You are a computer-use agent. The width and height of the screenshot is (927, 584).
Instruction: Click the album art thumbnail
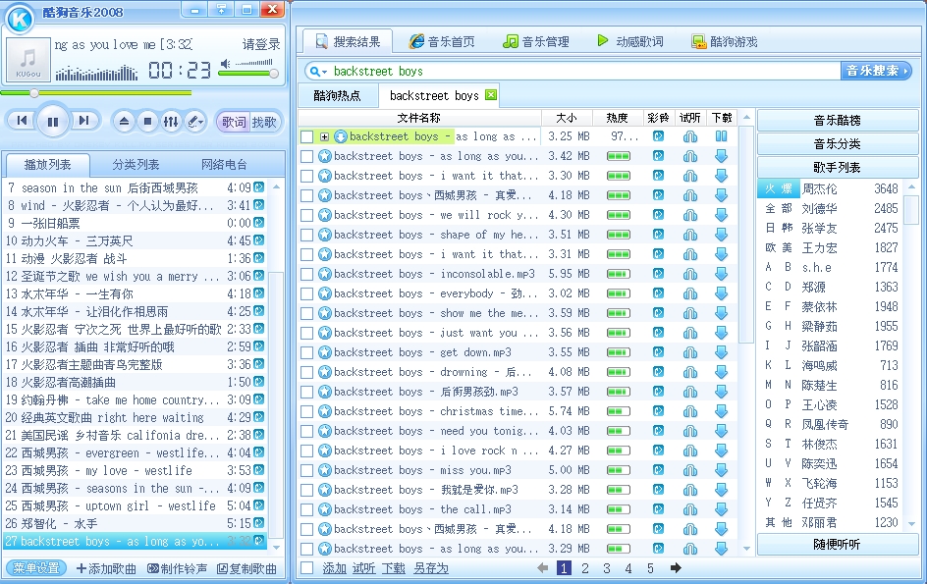click(27, 59)
